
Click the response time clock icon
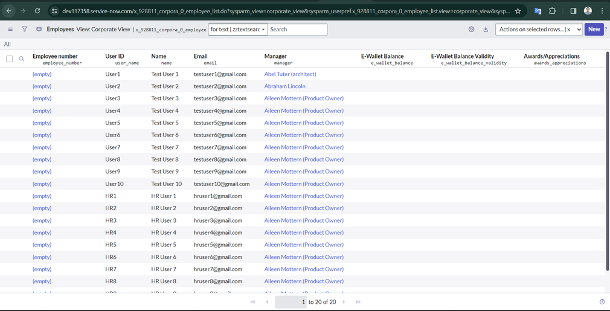pos(602,302)
